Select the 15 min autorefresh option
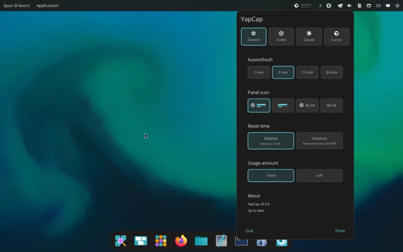The image size is (403, 252). (307, 72)
